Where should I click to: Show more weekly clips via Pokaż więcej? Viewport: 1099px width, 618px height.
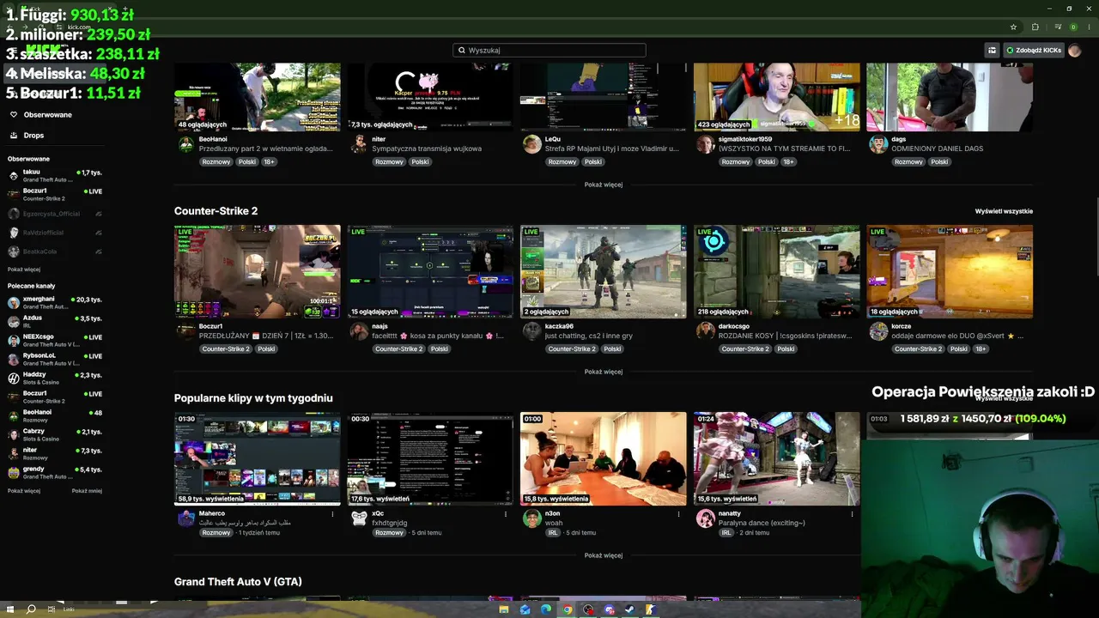click(604, 555)
